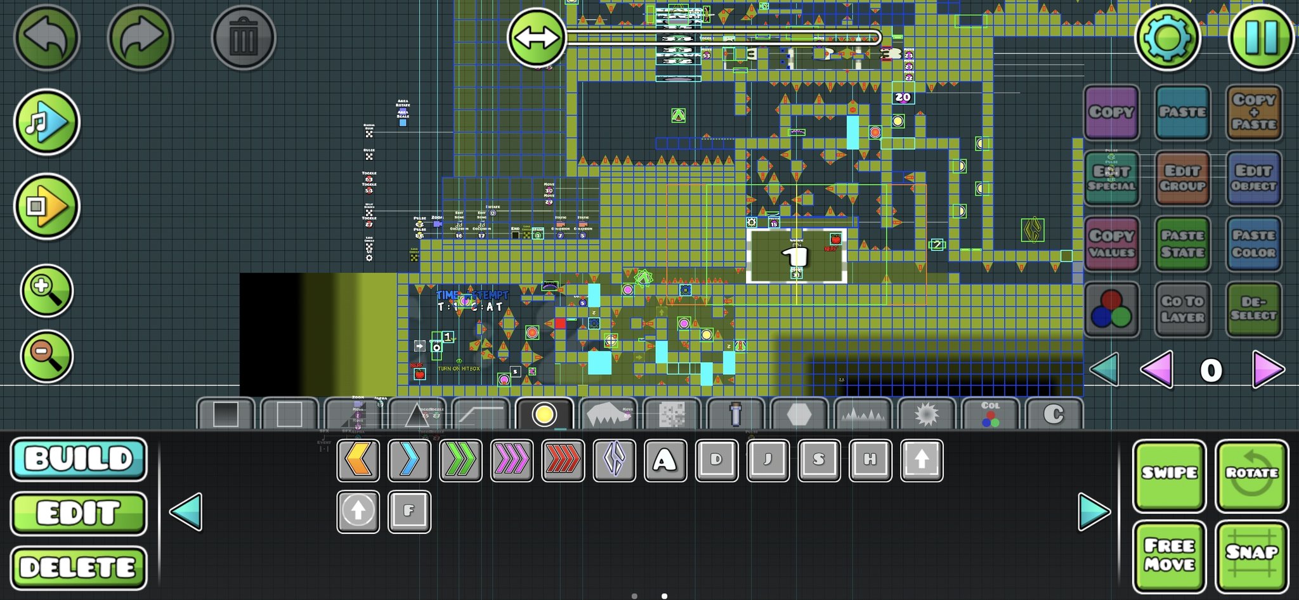Select the pink triple speed portal
This screenshot has width=1299, height=600.
[x=512, y=460]
